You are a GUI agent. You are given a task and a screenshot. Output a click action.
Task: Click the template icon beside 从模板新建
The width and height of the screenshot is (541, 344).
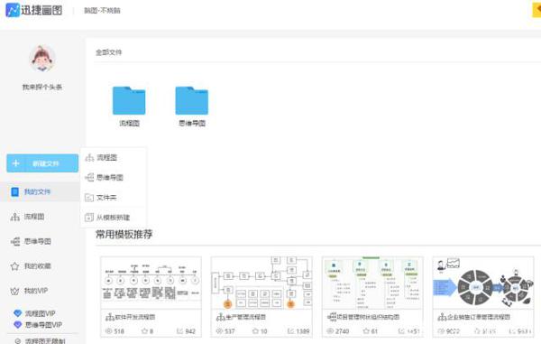(x=89, y=218)
